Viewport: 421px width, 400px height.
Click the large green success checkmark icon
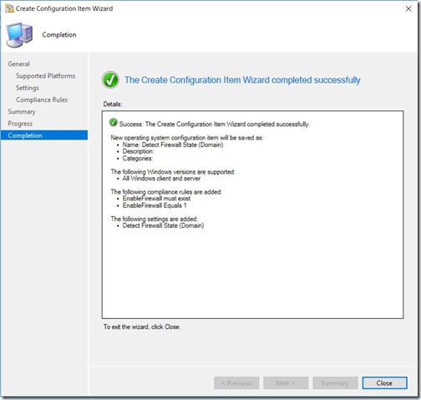click(x=110, y=80)
